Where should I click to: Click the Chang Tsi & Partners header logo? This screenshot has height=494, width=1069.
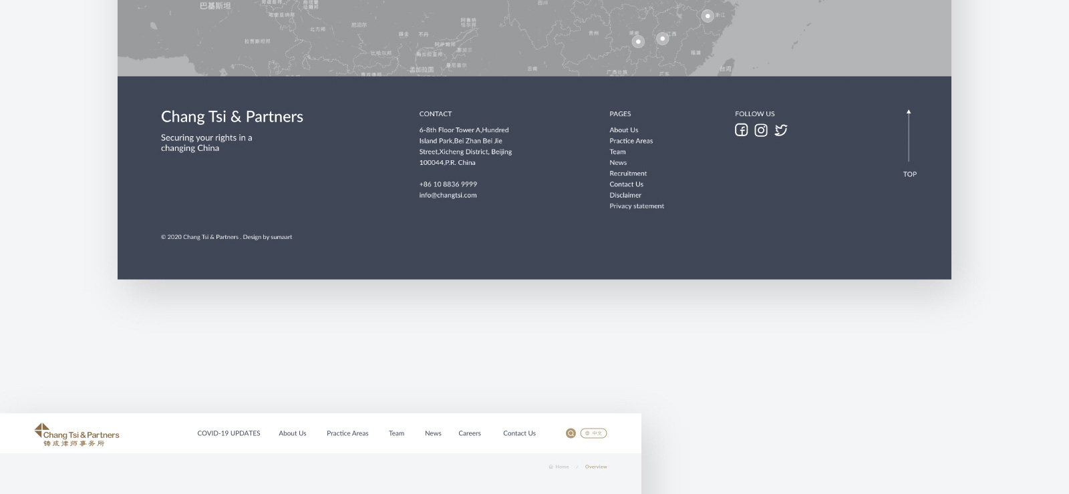77,435
